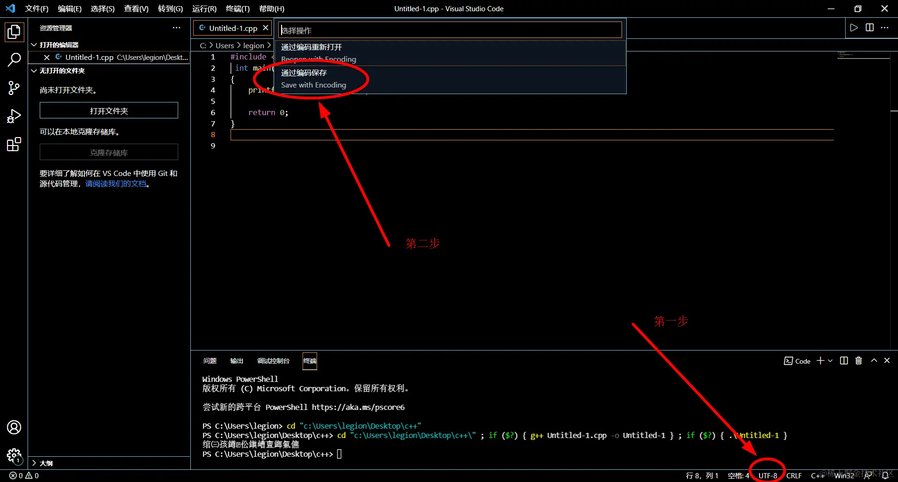This screenshot has height=482, width=898.
Task: Collapse the 无打开的文件夹 section
Action: 110,71
